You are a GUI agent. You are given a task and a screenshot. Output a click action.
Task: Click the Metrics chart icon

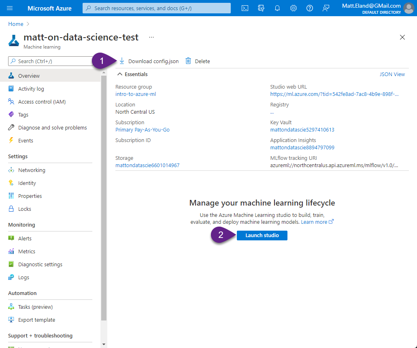point(11,252)
